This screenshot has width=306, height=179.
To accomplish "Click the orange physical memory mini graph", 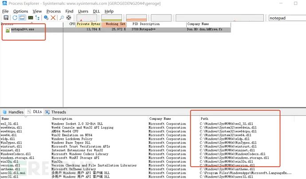I will pos(137,18).
